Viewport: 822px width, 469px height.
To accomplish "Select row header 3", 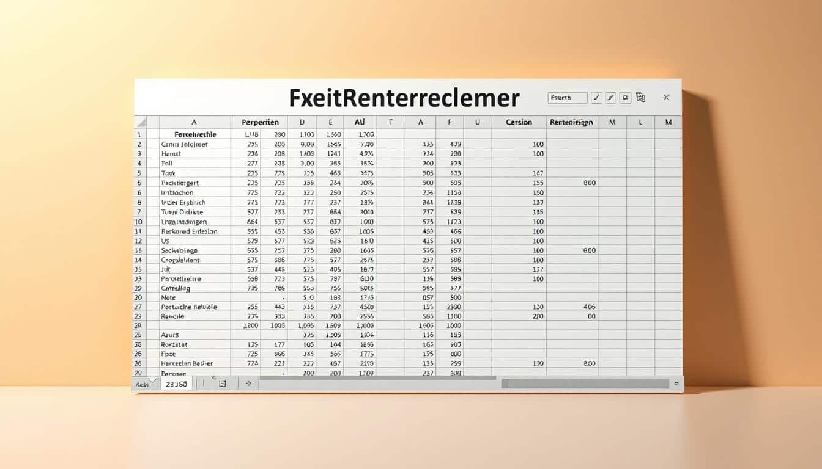I will pos(139,154).
